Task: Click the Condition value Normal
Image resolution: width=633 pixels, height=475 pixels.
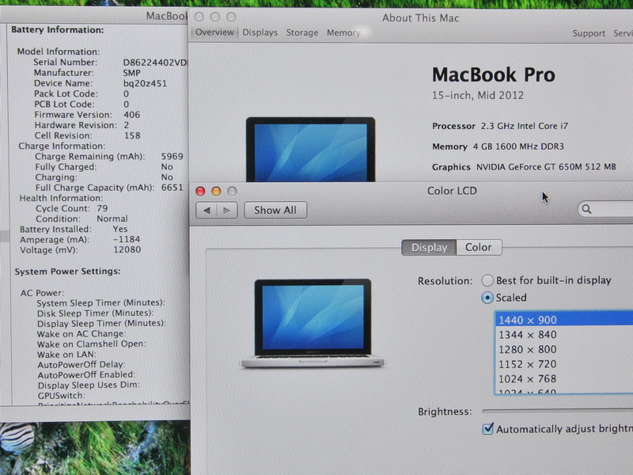Action: pos(112,218)
